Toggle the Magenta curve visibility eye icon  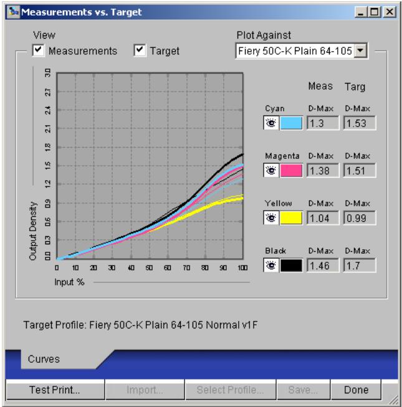[271, 171]
